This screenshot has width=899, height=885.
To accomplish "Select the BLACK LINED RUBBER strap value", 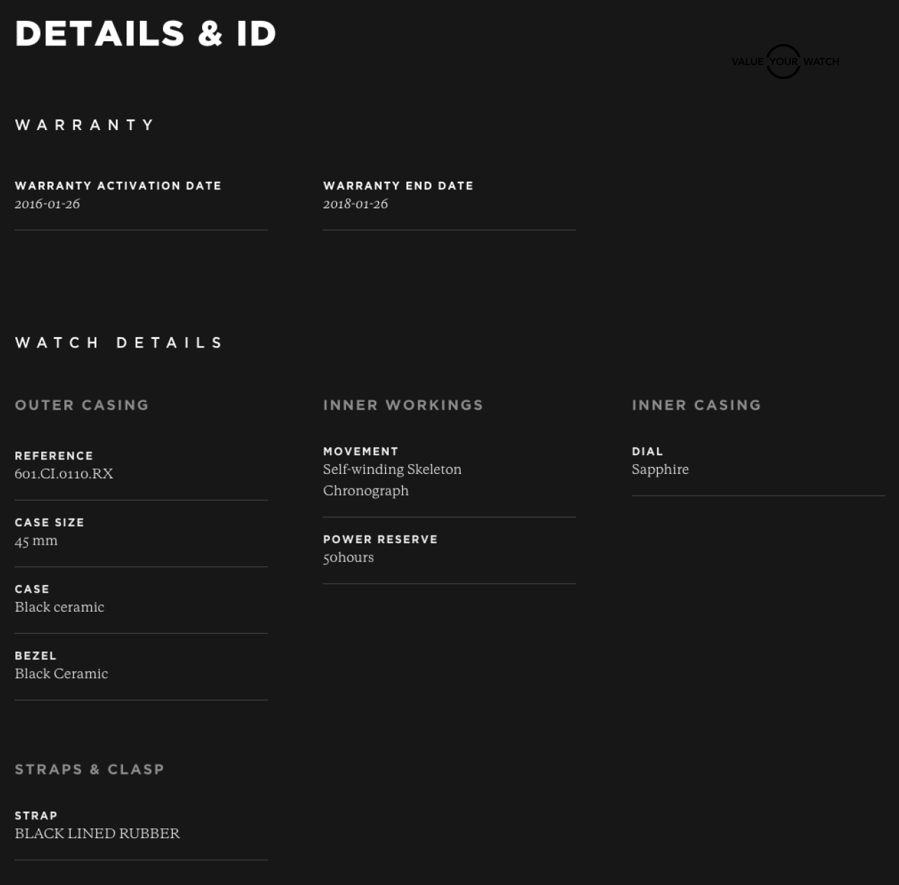I will coord(97,834).
